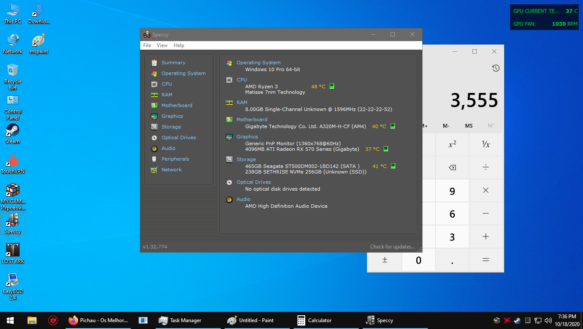Open File Explorer from the taskbar

tap(32, 320)
